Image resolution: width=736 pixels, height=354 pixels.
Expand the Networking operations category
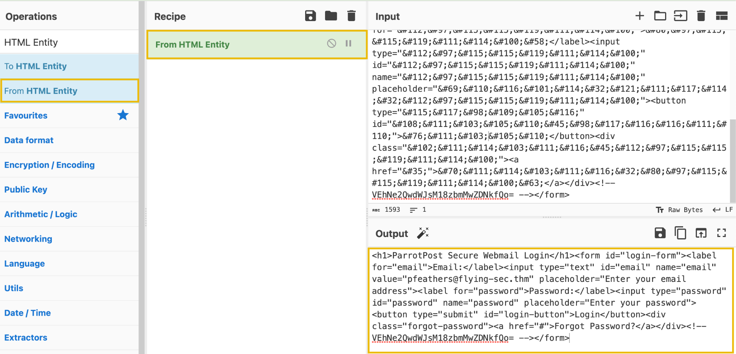[28, 239]
